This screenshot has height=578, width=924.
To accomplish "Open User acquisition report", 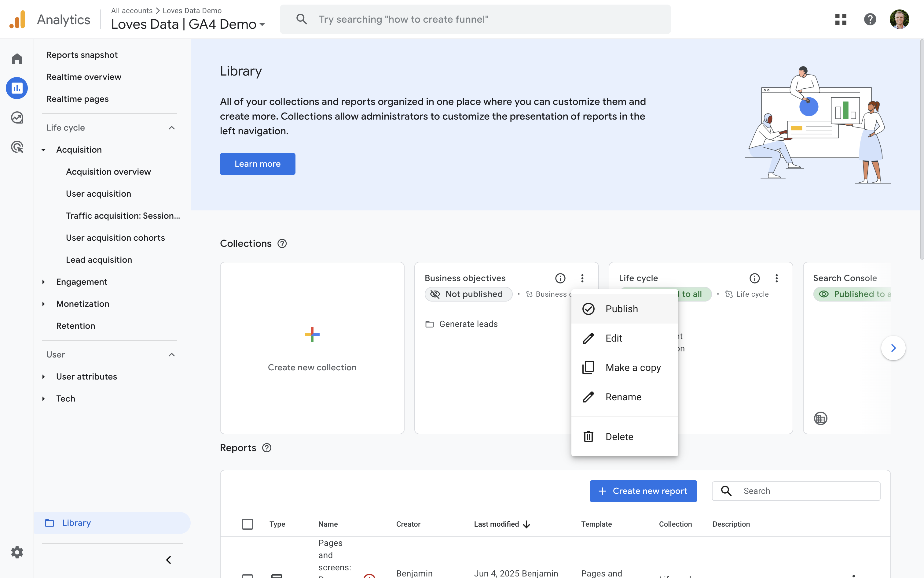I will click(x=98, y=194).
